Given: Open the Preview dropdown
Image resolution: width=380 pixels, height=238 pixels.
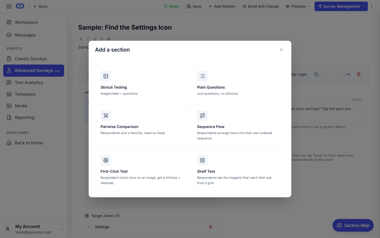Looking at the screenshot, I should [298, 6].
